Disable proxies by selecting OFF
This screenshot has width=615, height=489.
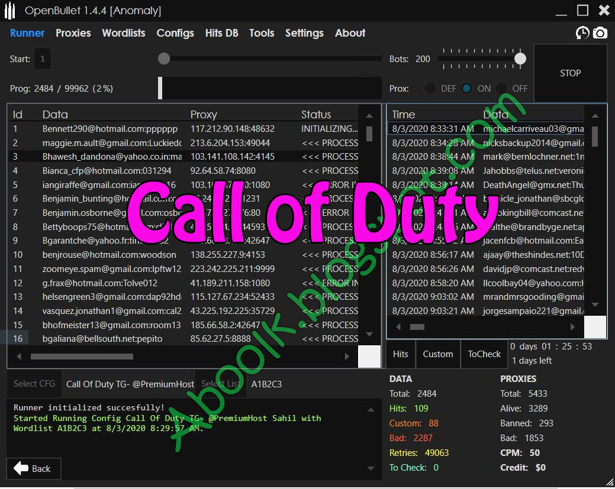(501, 88)
